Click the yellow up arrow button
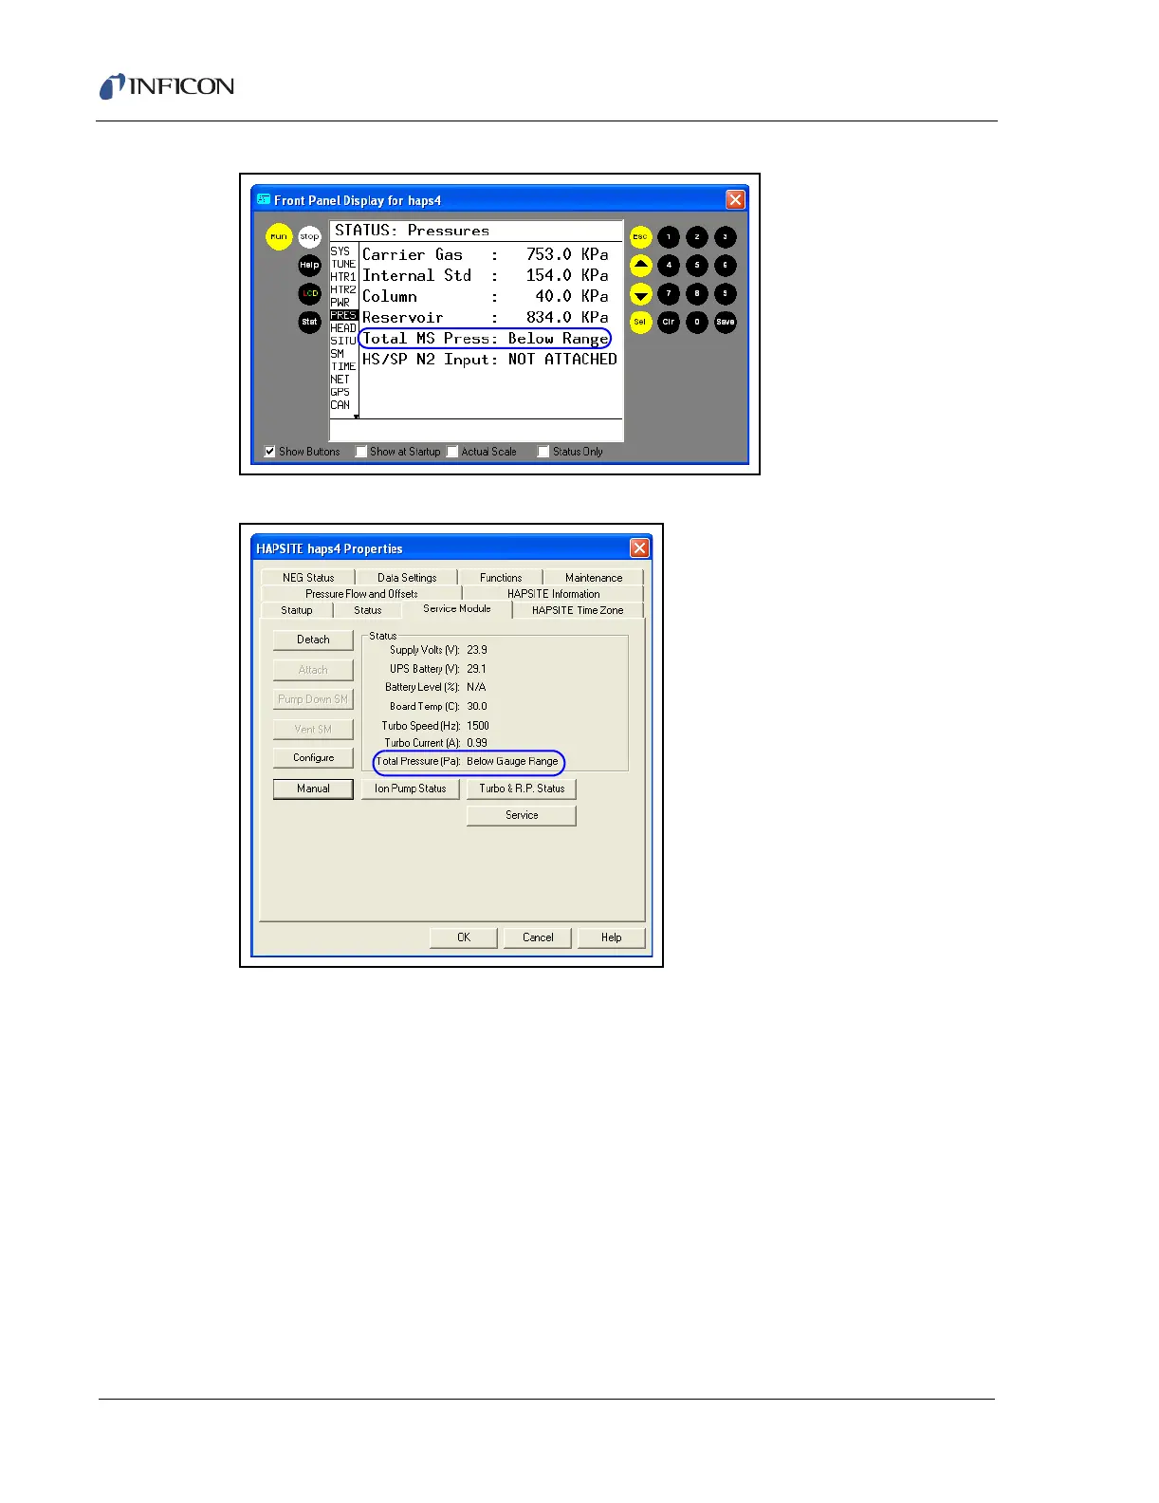The height and width of the screenshot is (1503, 1159). pyautogui.click(x=641, y=265)
